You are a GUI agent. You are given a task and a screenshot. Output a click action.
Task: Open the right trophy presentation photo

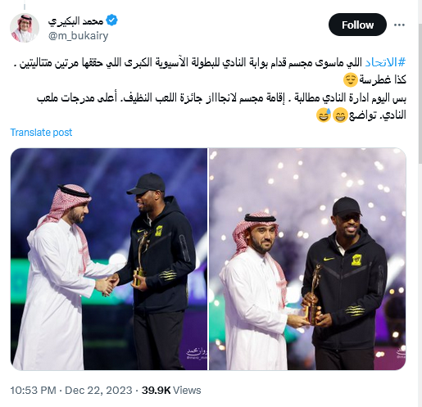tap(307, 259)
